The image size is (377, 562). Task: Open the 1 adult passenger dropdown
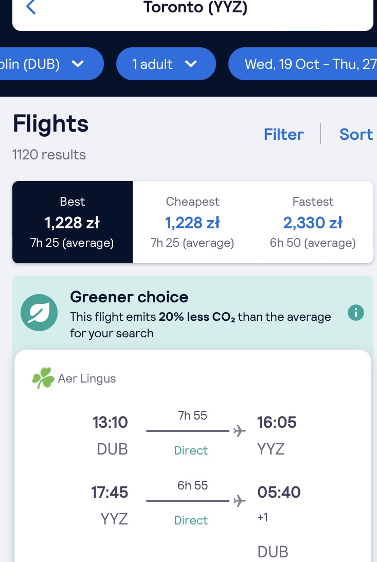coord(166,64)
